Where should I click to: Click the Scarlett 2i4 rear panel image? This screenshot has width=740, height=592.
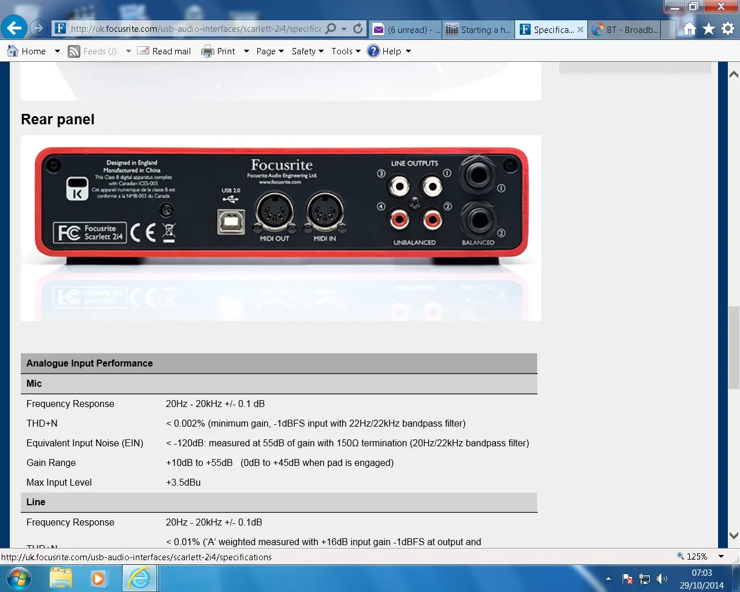coord(281,228)
